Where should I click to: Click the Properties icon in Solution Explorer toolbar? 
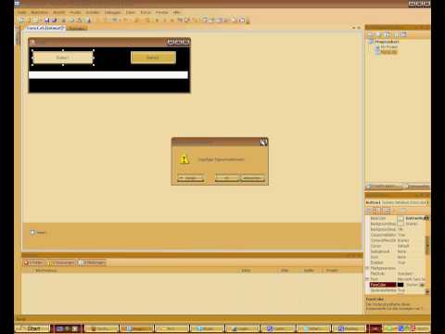371,34
